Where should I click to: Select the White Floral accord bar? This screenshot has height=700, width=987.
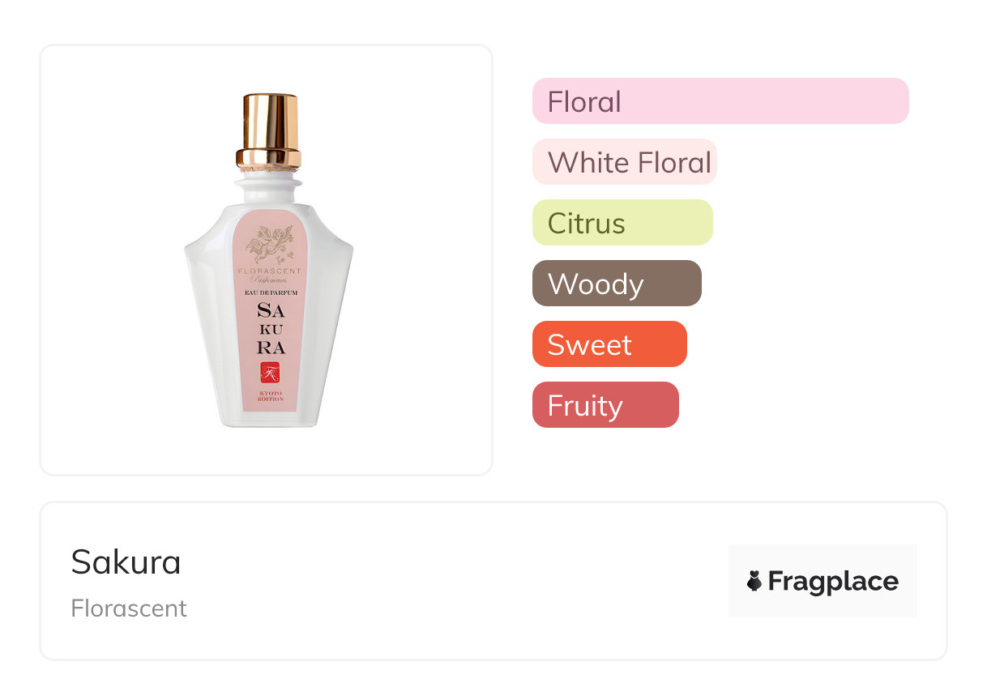click(624, 162)
